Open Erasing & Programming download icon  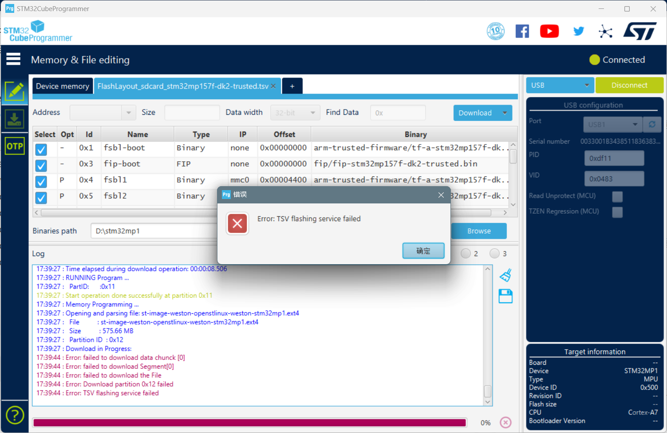pos(15,119)
